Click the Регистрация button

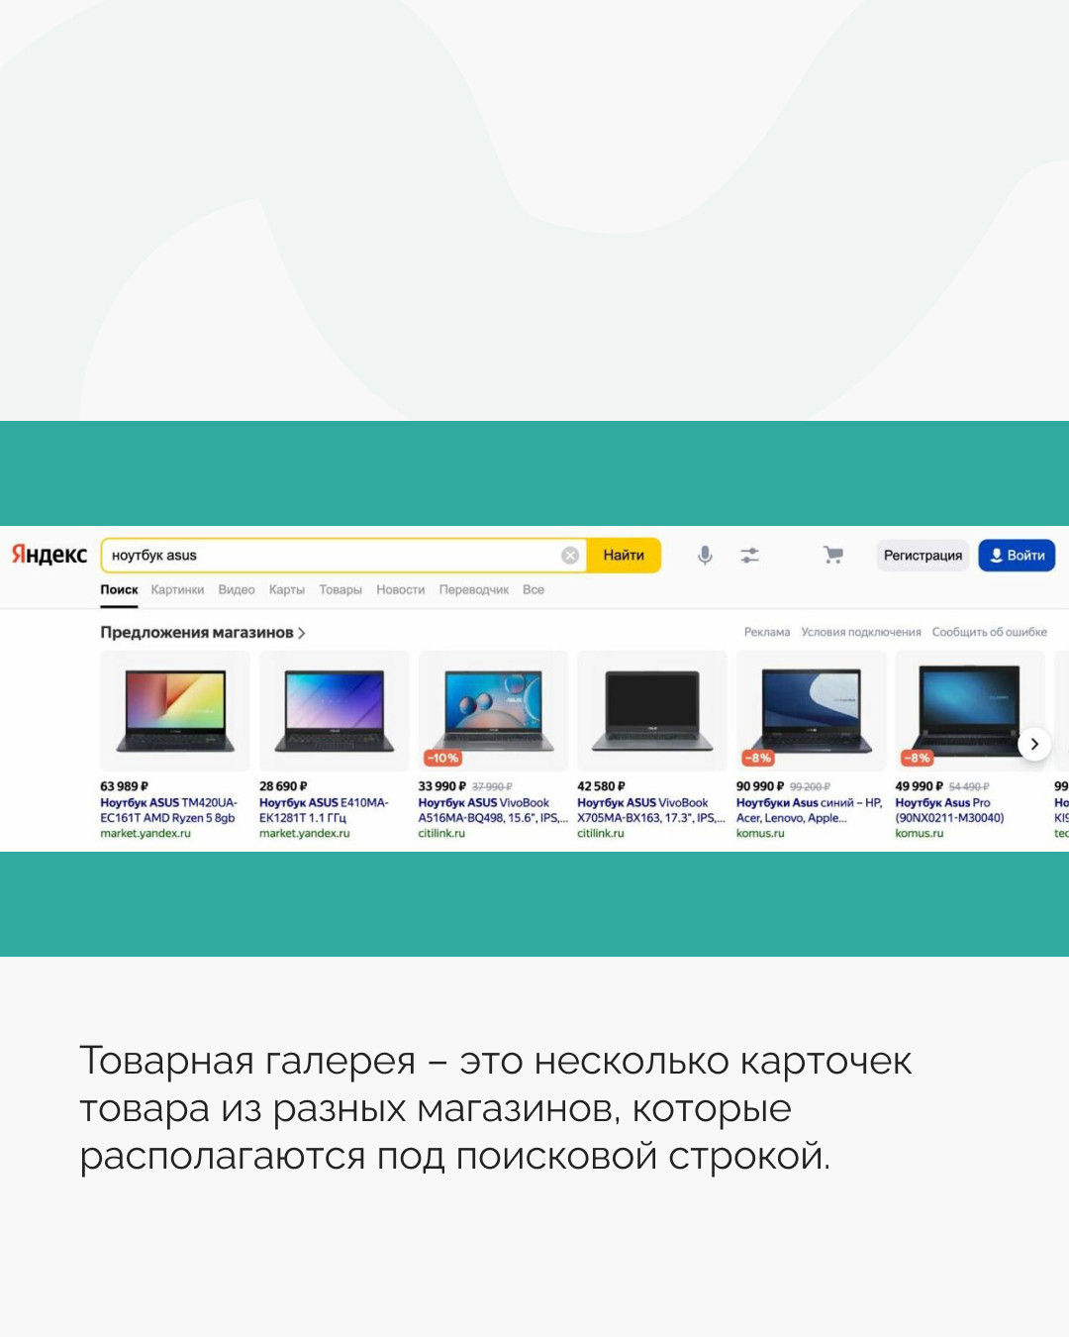pos(923,556)
